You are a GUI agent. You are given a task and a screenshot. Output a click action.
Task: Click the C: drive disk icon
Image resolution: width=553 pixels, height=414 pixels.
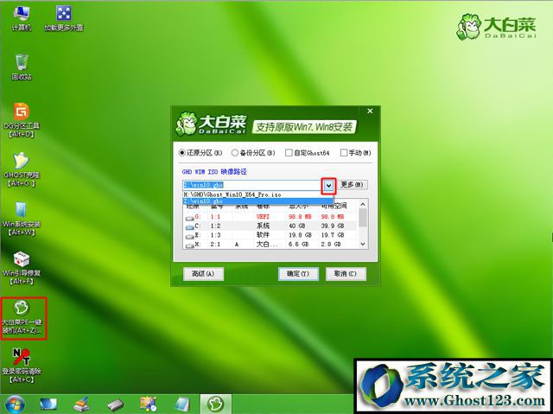point(189,227)
